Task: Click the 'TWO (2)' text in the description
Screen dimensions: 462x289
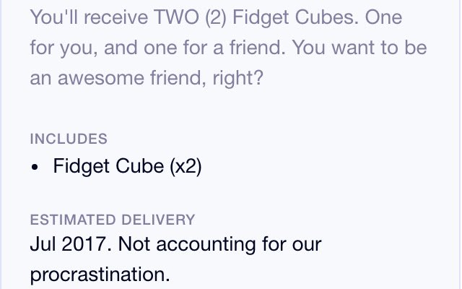Action: 191,17
